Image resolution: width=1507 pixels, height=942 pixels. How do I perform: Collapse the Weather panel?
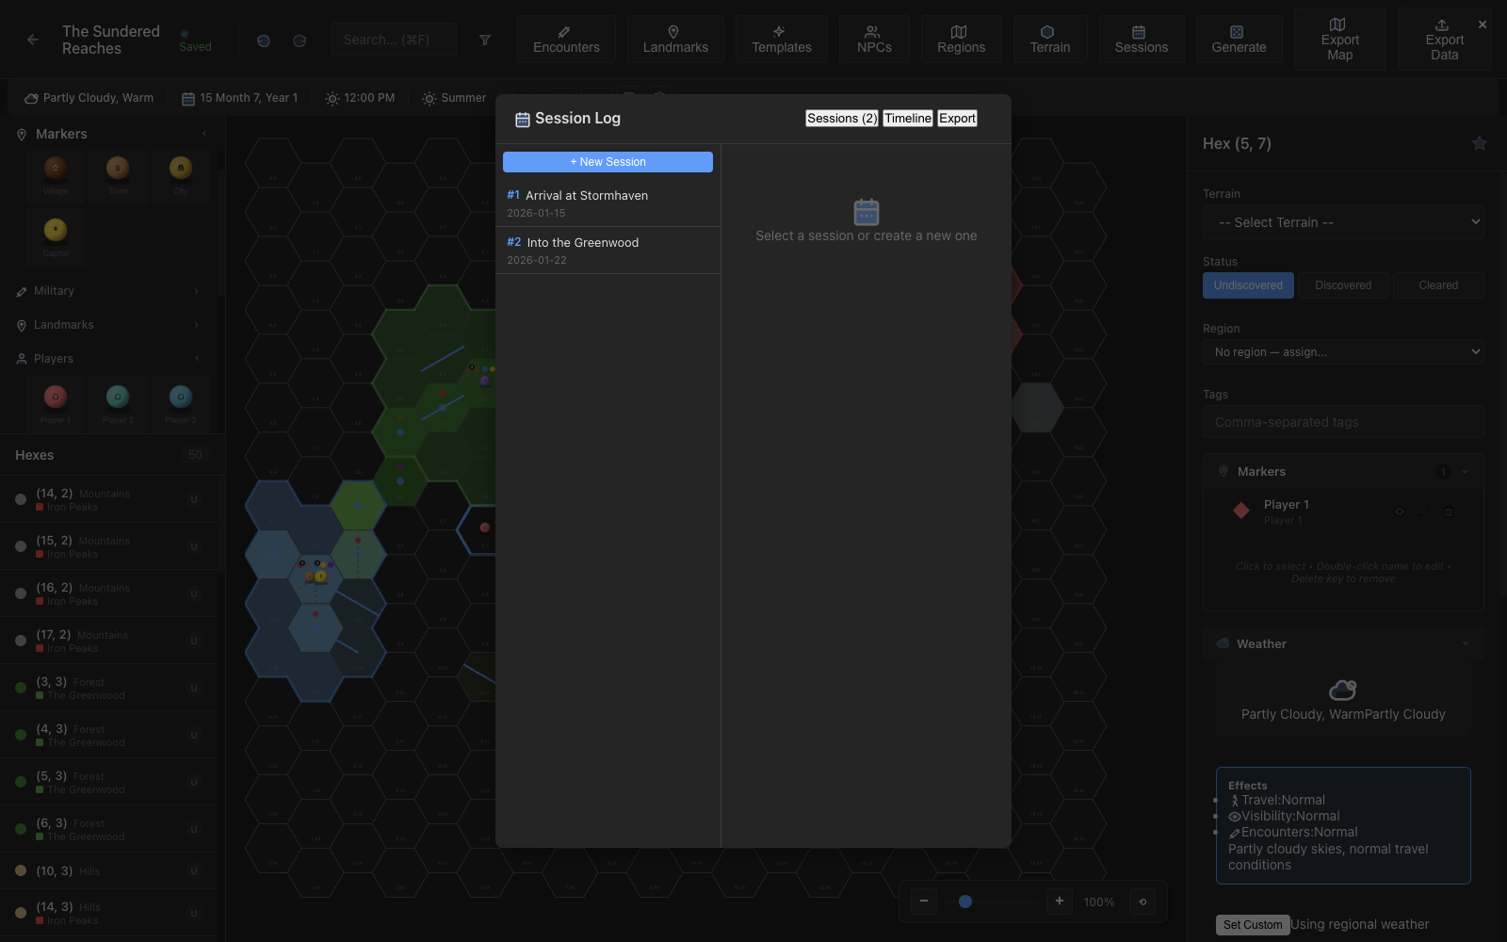(x=1343, y=643)
